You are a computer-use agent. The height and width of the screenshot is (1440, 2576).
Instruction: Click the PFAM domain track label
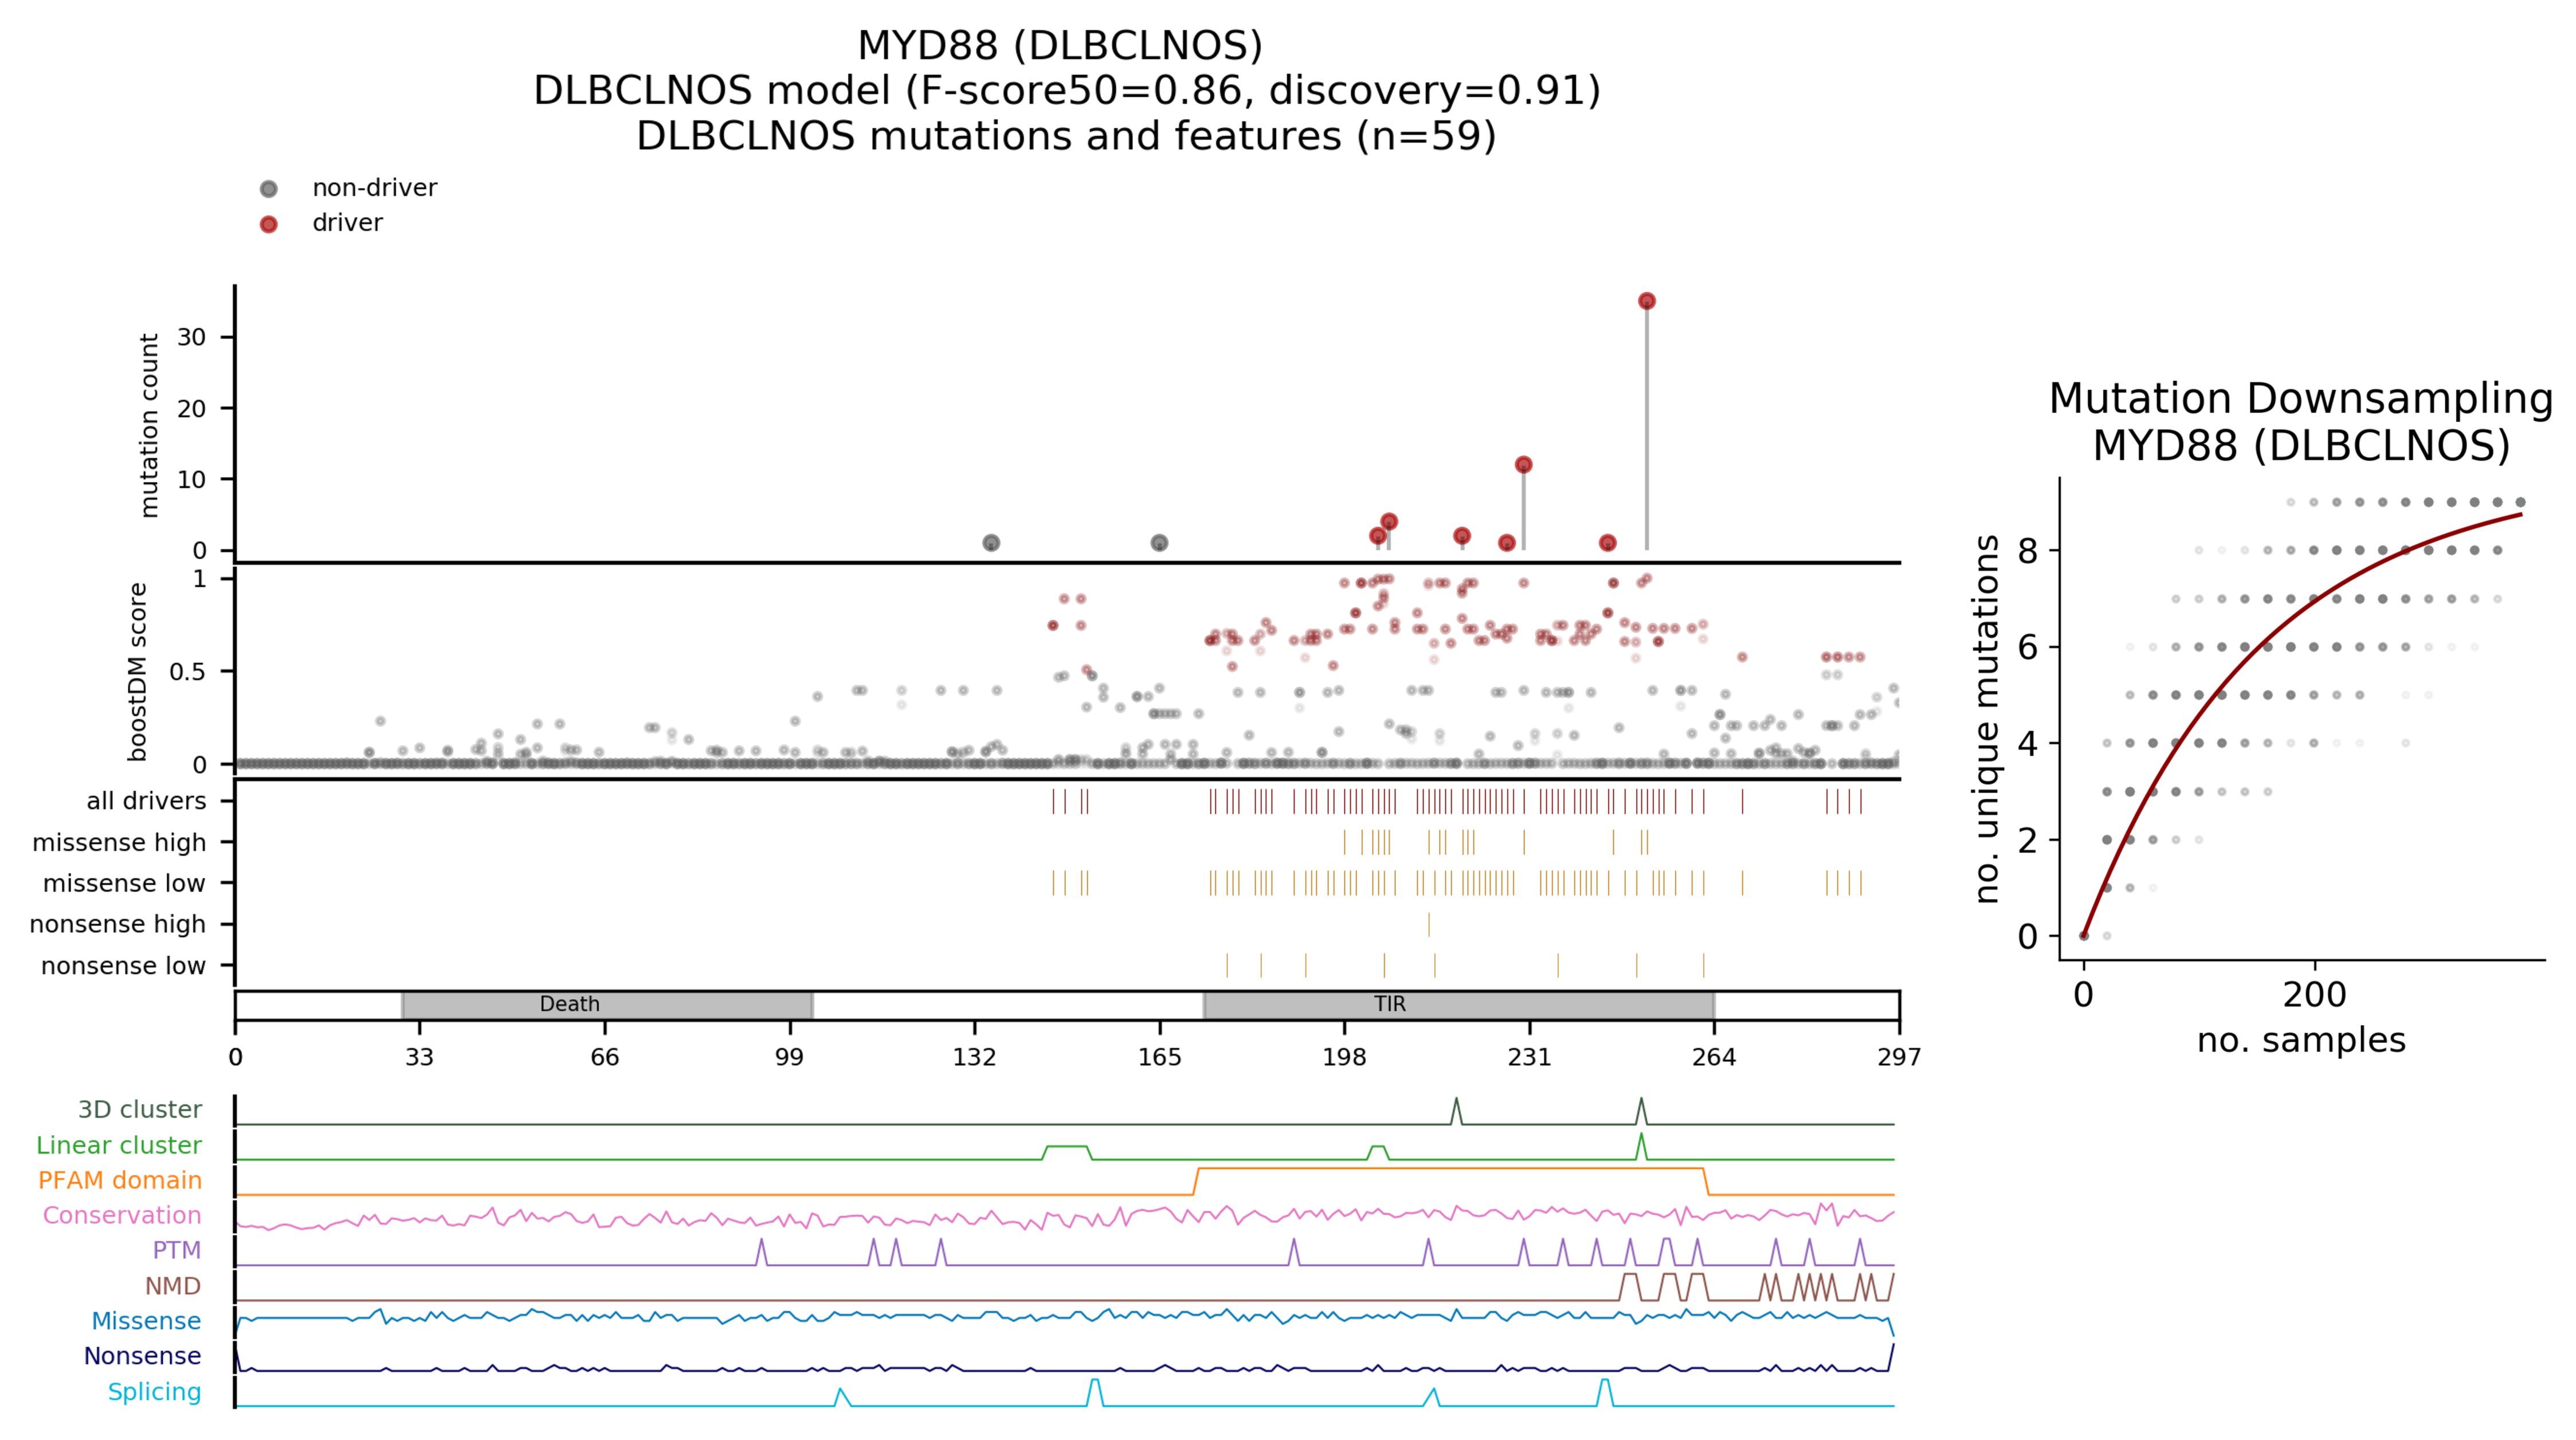pyautogui.click(x=120, y=1180)
